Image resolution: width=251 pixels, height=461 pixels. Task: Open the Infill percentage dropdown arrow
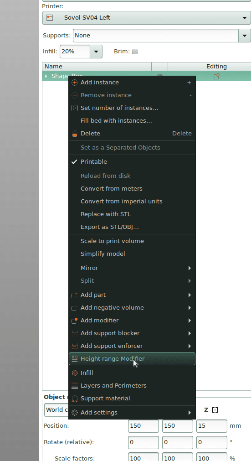click(96, 52)
